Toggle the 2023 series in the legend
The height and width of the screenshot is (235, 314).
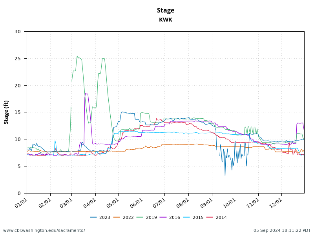click(x=104, y=216)
